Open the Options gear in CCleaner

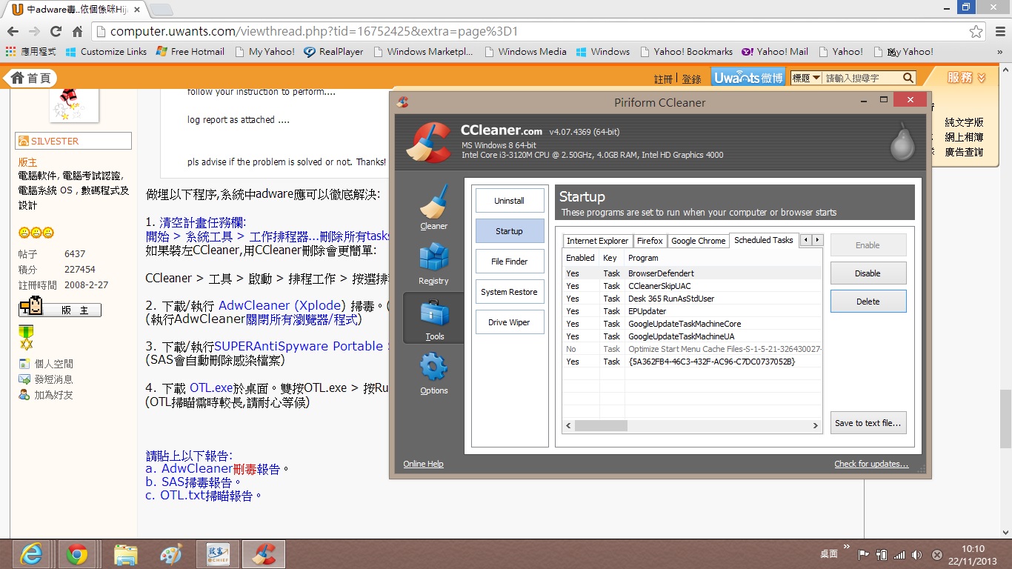coord(433,373)
